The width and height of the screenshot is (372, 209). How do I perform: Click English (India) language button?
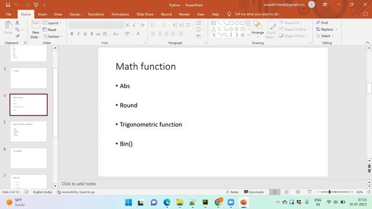point(42,192)
